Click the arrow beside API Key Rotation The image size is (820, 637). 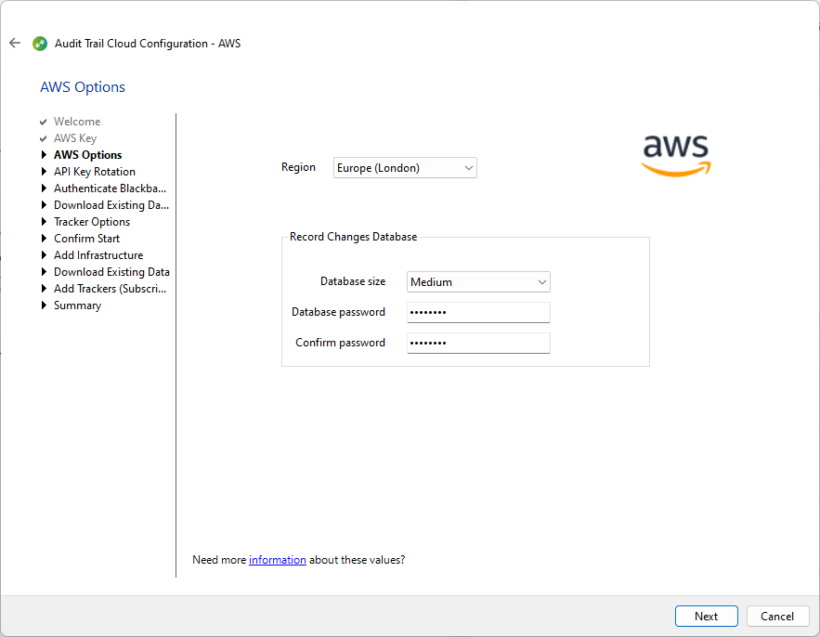point(44,171)
